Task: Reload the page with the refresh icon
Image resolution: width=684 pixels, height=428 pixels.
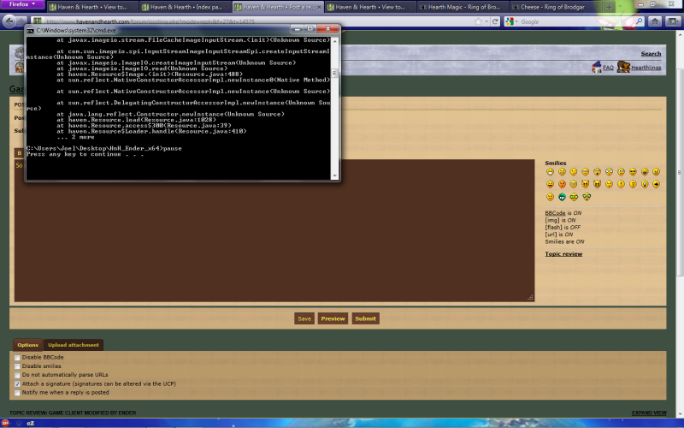Action: pyautogui.click(x=495, y=21)
